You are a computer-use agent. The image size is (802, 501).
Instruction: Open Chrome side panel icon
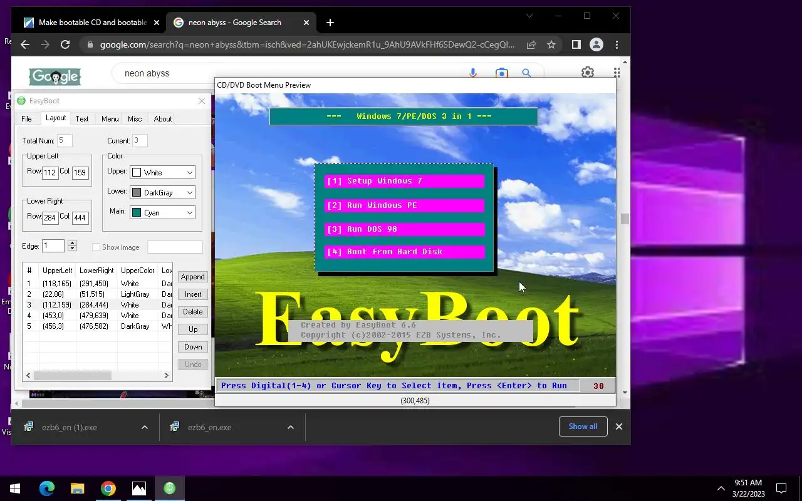pos(576,44)
